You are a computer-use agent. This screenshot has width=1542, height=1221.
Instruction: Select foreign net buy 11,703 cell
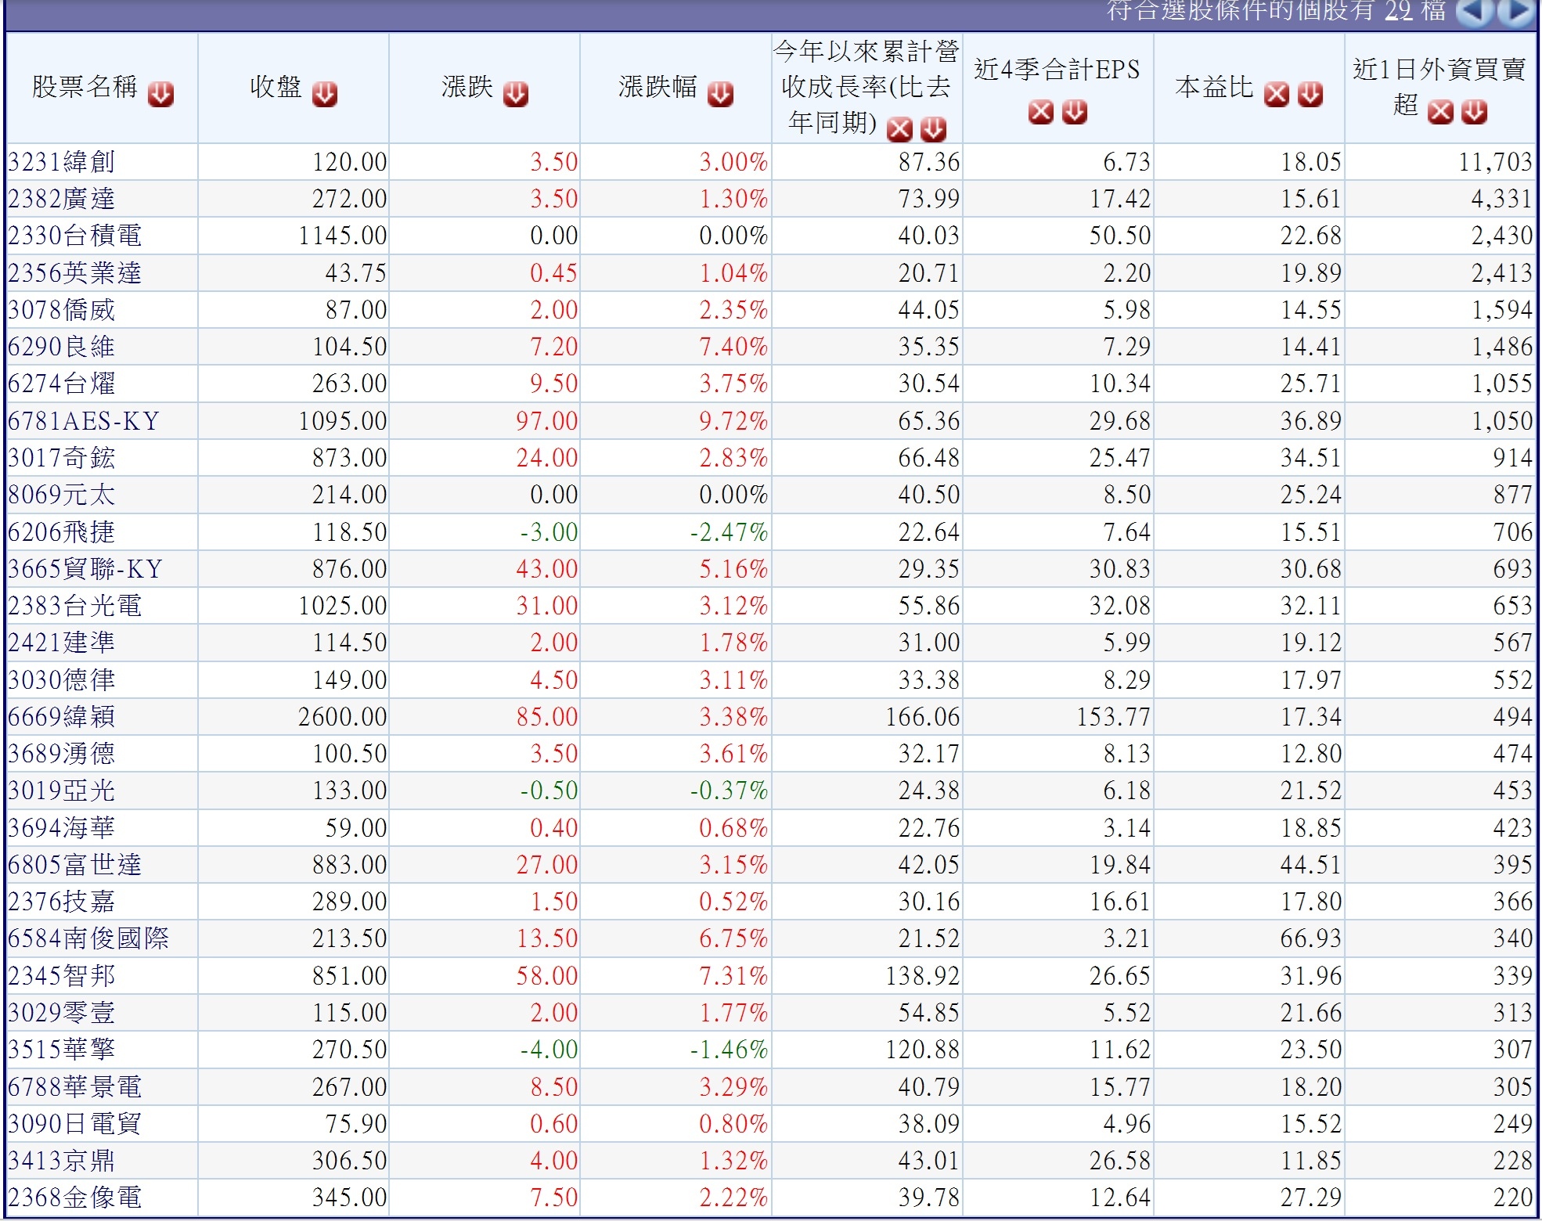click(1440, 162)
